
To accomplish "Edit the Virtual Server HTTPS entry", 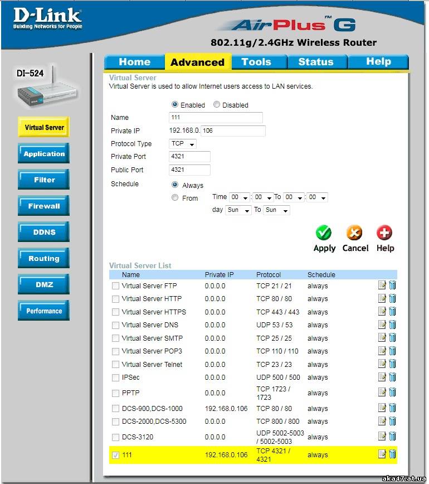I will 382,311.
